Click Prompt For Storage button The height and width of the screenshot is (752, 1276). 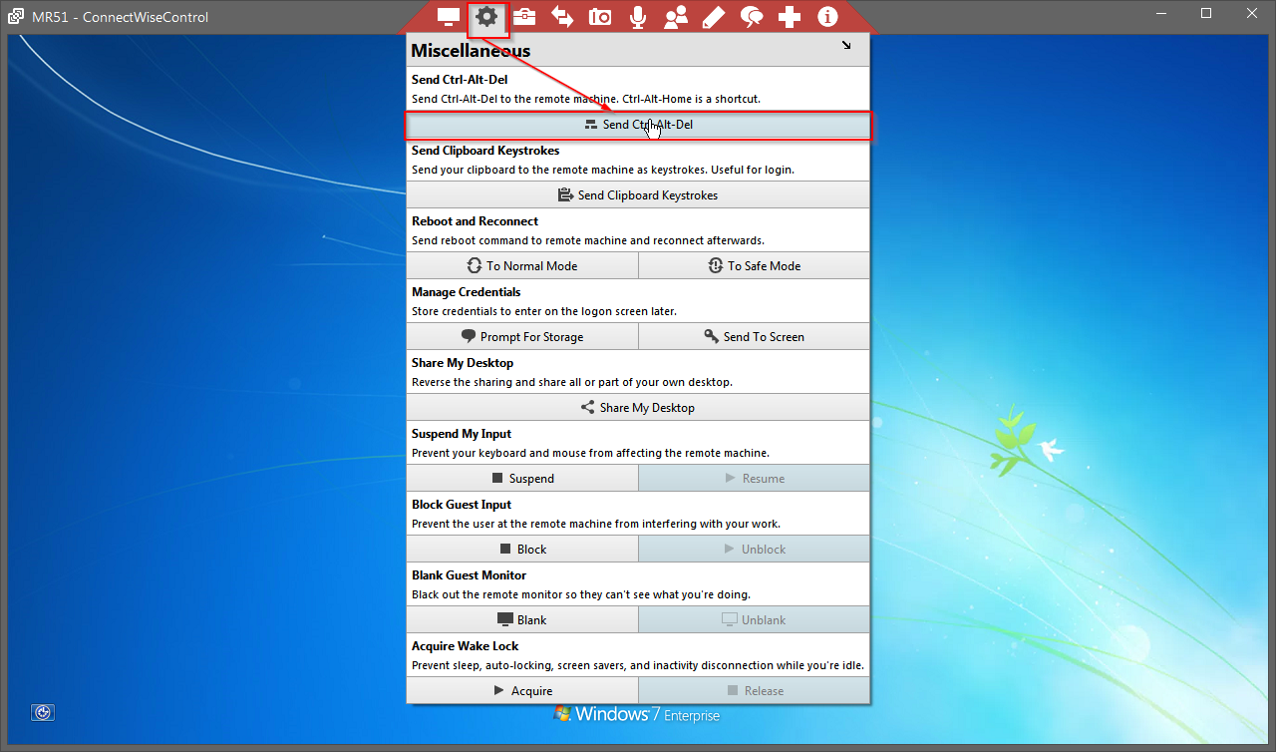(x=522, y=337)
